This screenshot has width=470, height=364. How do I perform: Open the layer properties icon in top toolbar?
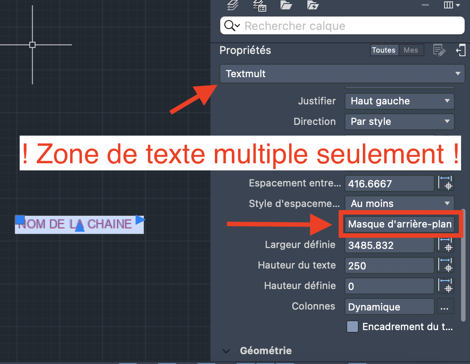232,5
